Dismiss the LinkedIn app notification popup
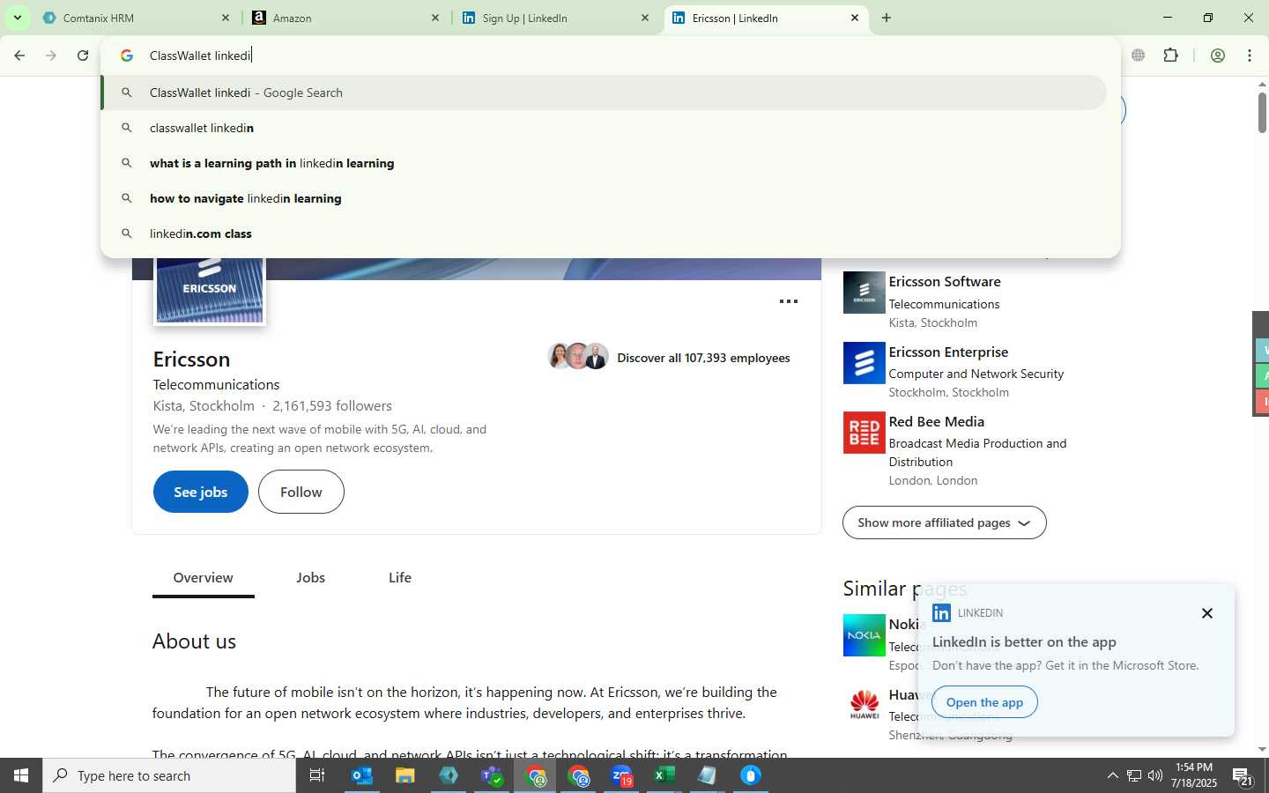 point(1207,613)
